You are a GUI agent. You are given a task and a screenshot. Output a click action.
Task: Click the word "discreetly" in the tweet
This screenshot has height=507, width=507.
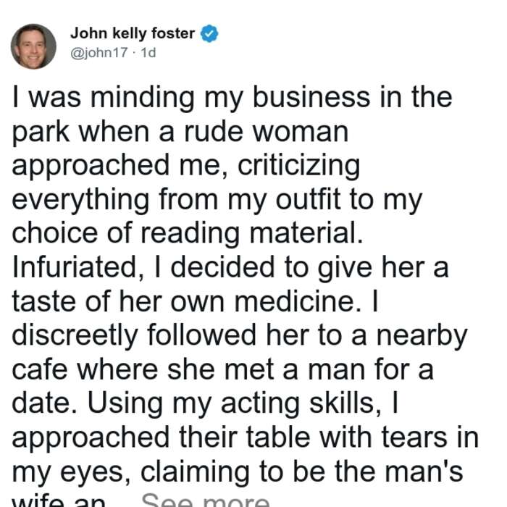tap(75, 335)
